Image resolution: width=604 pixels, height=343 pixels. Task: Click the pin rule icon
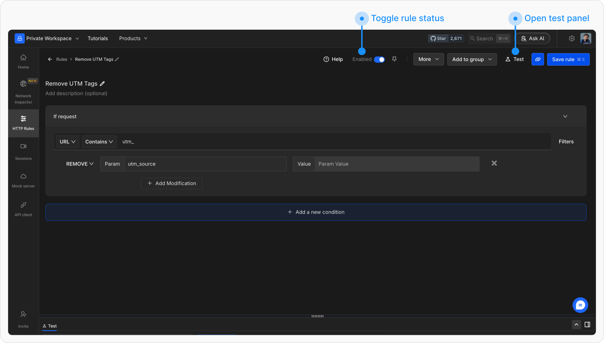[x=394, y=59]
